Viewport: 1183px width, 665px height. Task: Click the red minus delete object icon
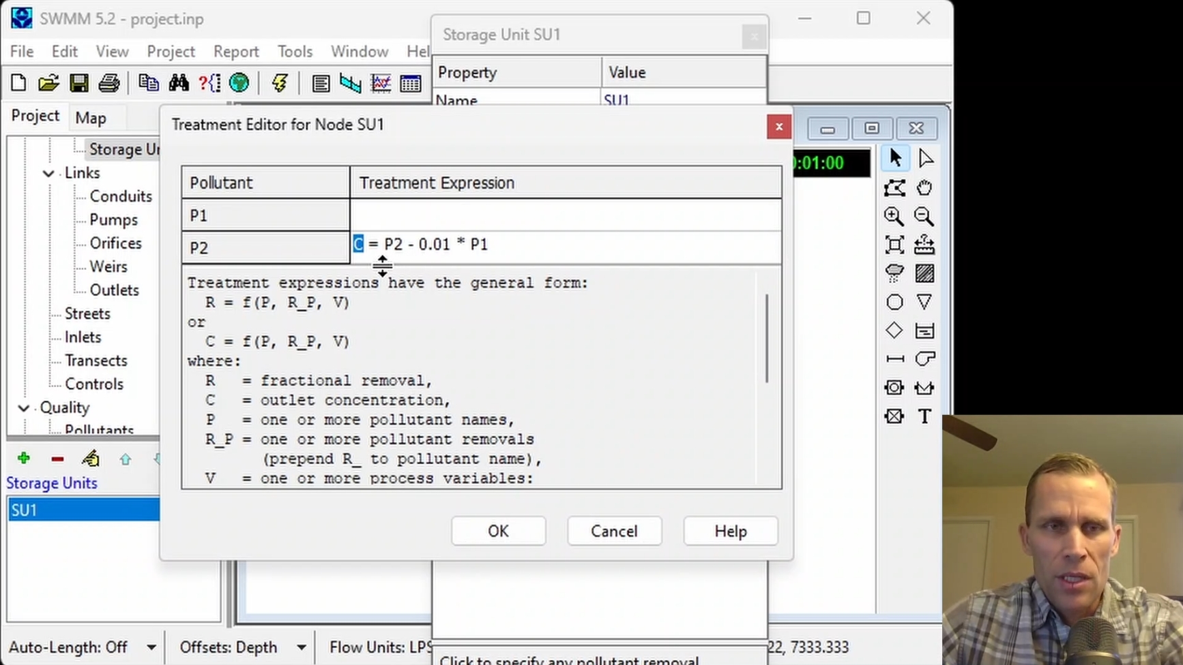pos(57,459)
